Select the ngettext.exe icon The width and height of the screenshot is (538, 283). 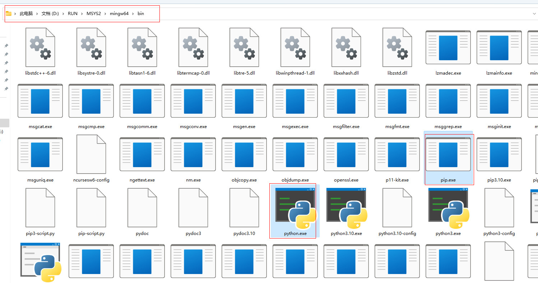click(142, 154)
